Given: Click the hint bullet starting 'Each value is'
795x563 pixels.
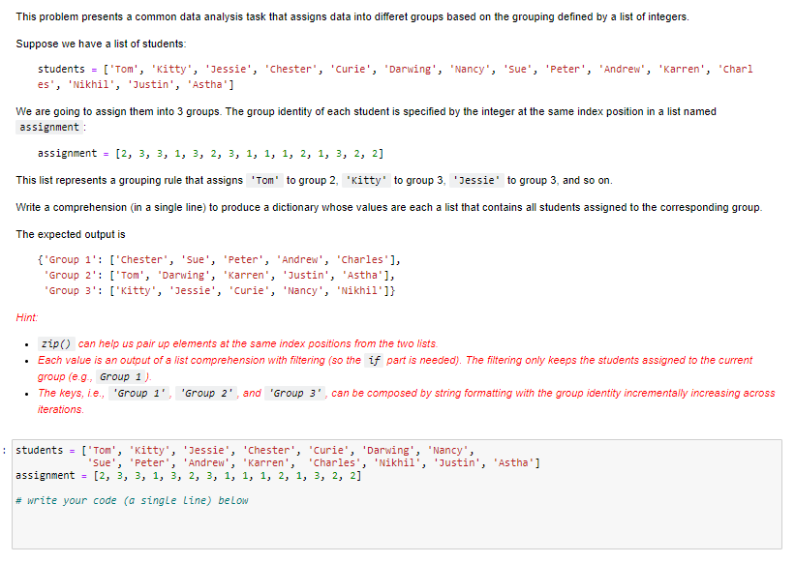Looking at the screenshot, I should click(x=395, y=368).
